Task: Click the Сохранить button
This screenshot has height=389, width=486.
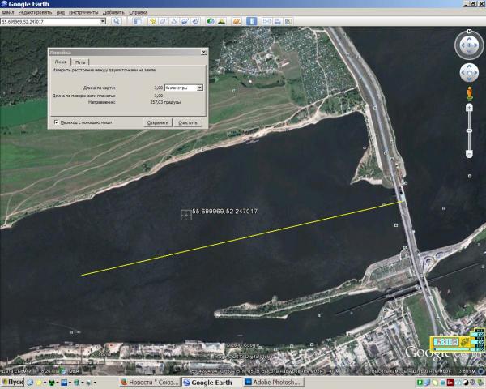Action: coord(157,122)
